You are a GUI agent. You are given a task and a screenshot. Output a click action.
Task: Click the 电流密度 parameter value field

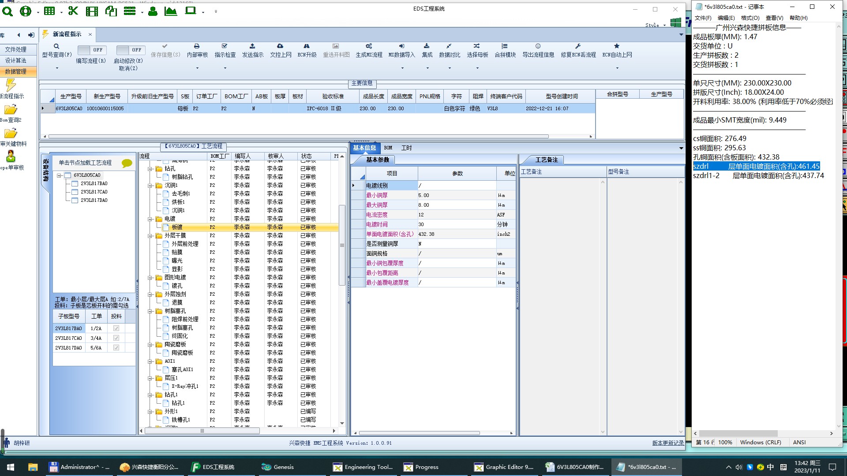coord(456,215)
